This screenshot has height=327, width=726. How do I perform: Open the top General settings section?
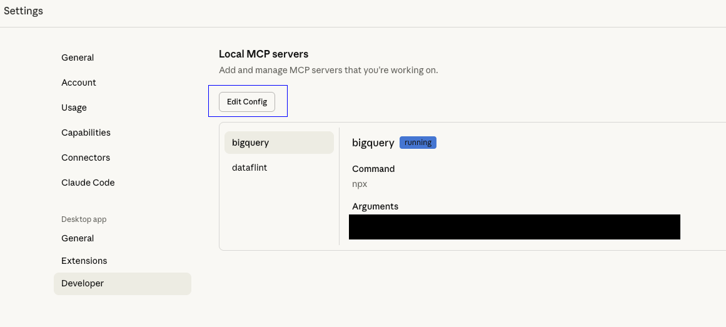[x=78, y=58]
